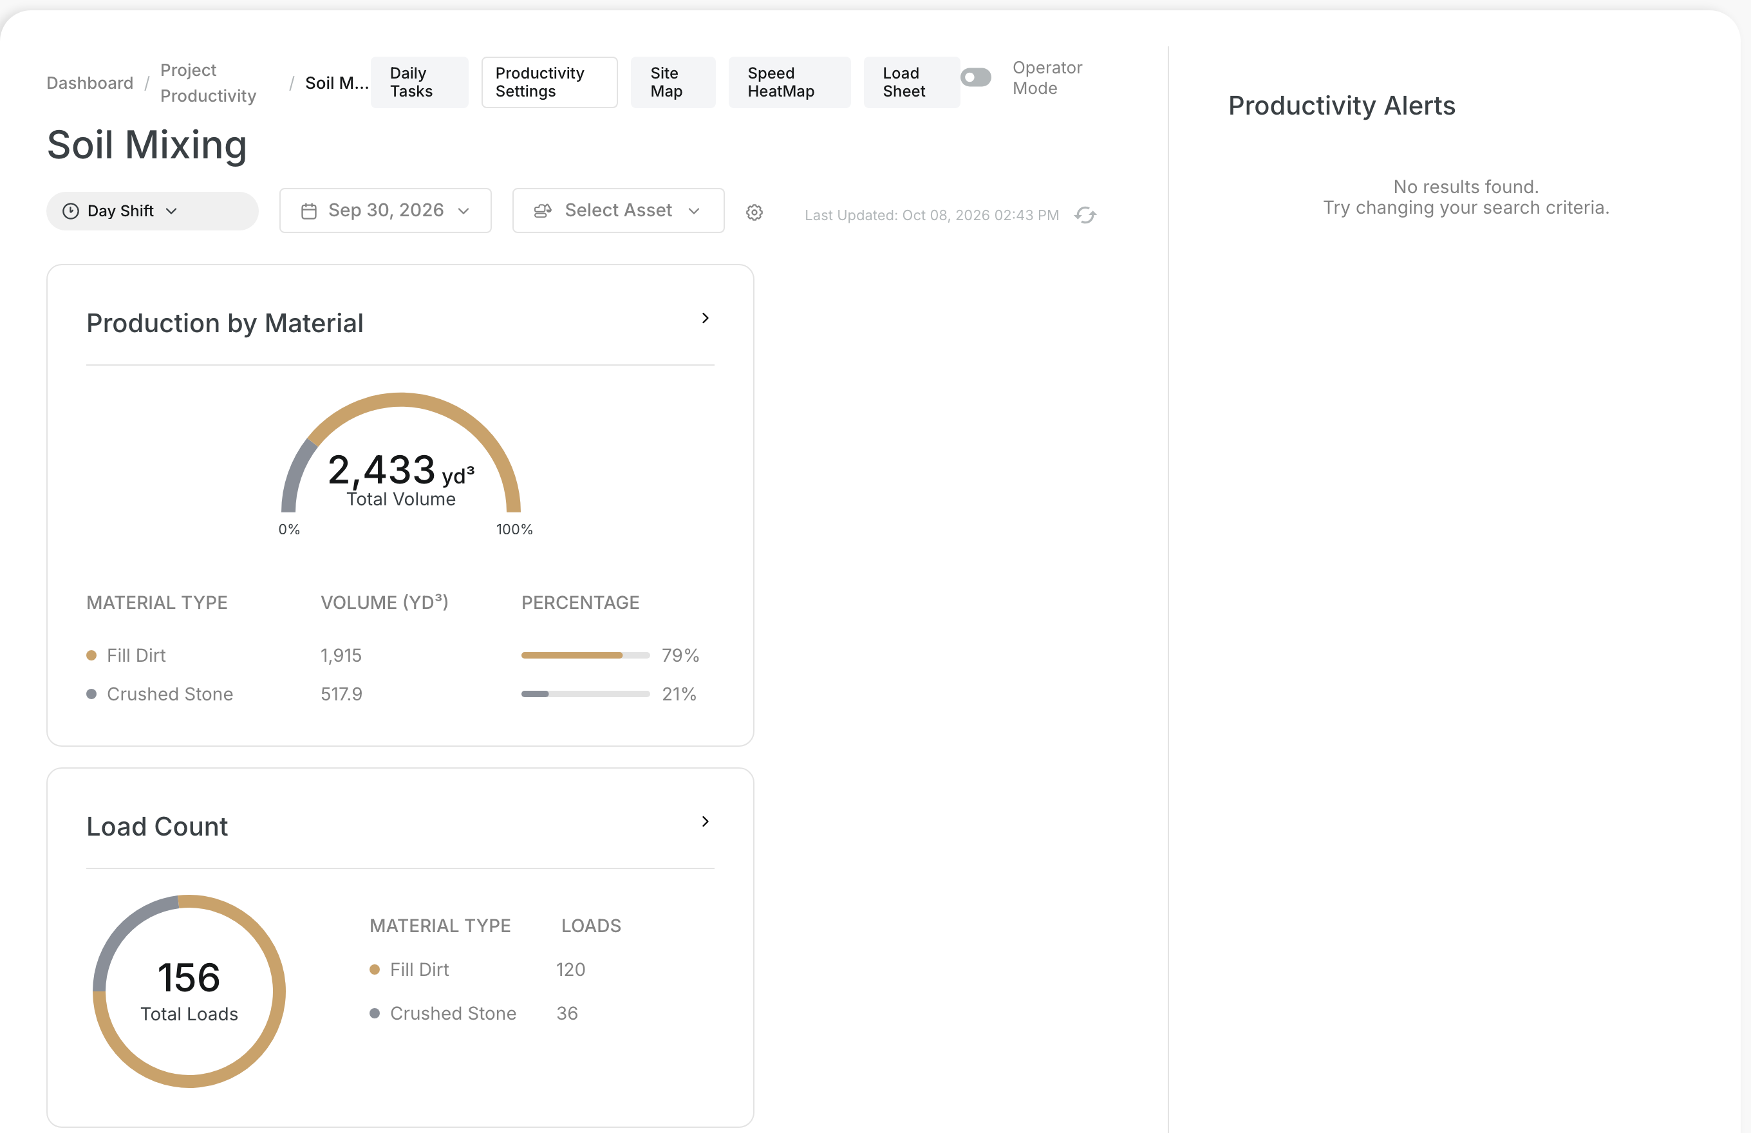This screenshot has width=1751, height=1133.
Task: Open the Sep 30, 2026 date dropdown
Action: pyautogui.click(x=386, y=211)
